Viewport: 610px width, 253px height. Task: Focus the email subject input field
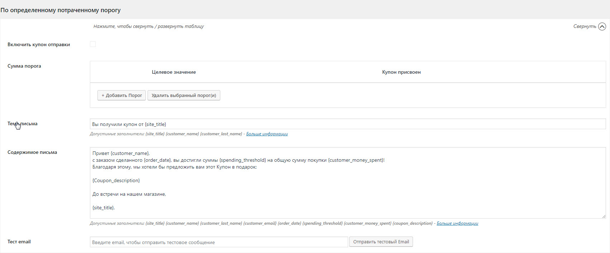347,124
